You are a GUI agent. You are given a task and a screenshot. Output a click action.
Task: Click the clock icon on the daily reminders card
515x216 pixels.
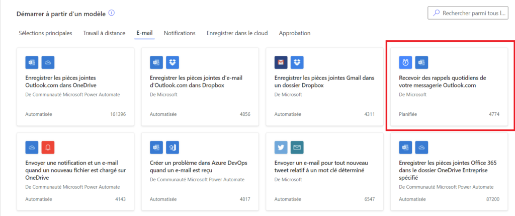point(405,62)
